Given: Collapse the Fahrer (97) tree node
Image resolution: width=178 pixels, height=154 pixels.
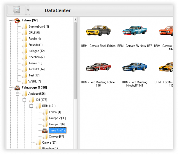Looking at the screenshot, I should [x=11, y=20].
